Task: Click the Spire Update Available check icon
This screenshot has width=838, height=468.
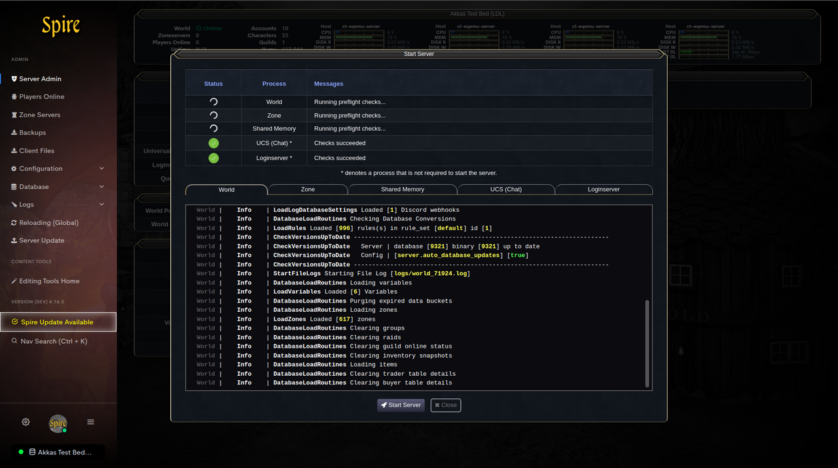Action: pos(15,322)
